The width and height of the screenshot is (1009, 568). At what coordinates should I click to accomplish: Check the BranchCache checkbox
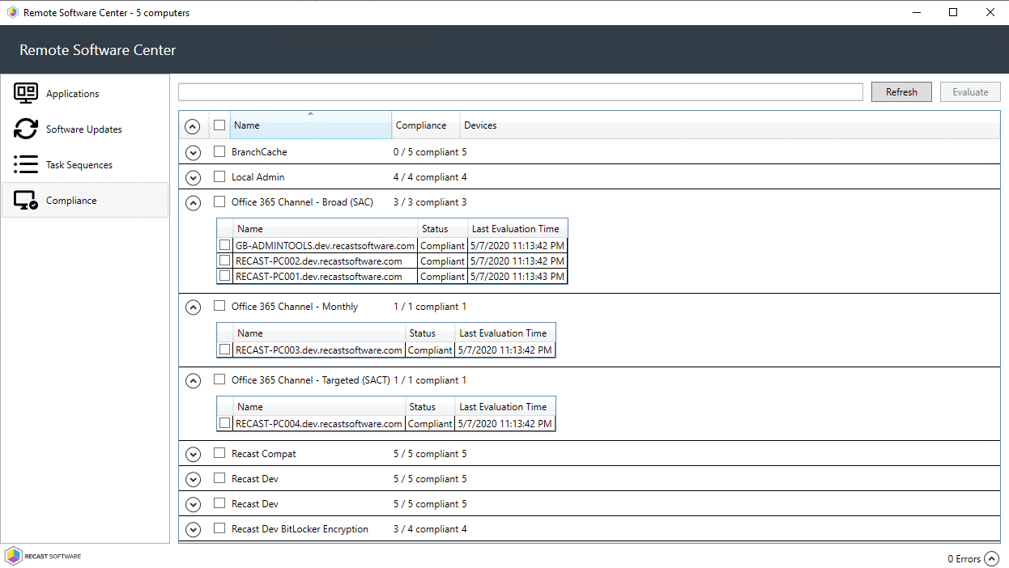pyautogui.click(x=219, y=151)
